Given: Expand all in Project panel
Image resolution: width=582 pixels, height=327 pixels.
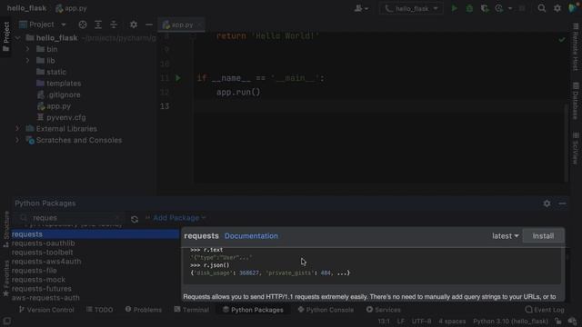Looking at the screenshot, I should coord(98,25).
